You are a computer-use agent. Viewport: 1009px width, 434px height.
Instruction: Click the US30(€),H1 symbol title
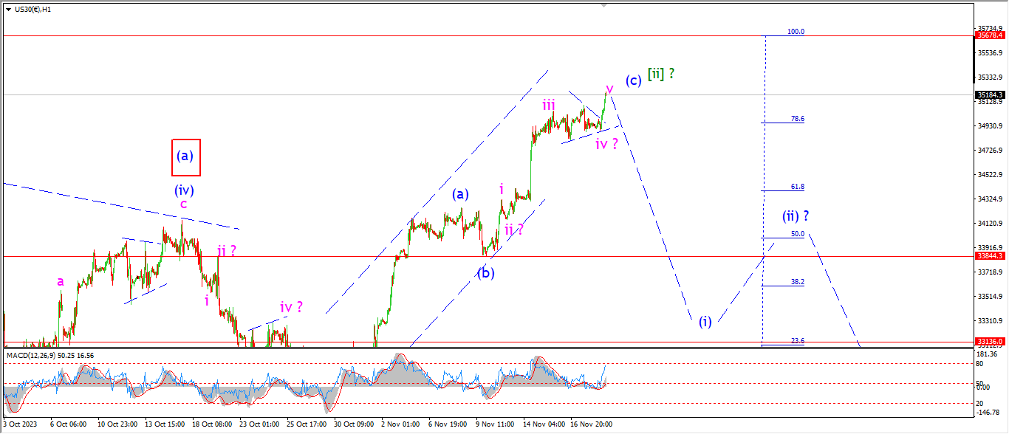coord(34,9)
